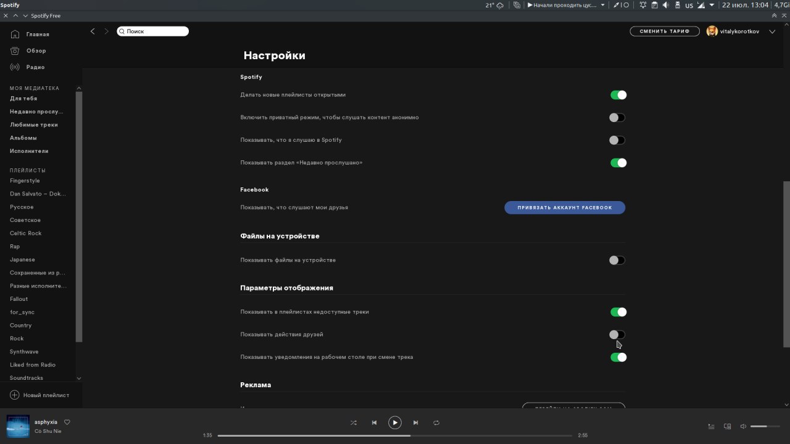Open Для тебя in library
The image size is (790, 444).
coord(23,99)
